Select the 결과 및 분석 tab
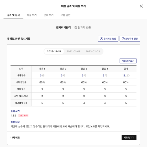The height and width of the screenshot is (147, 147). (x=13, y=15)
